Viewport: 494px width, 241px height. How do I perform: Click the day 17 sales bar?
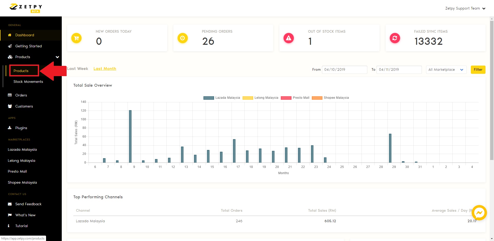click(x=234, y=151)
